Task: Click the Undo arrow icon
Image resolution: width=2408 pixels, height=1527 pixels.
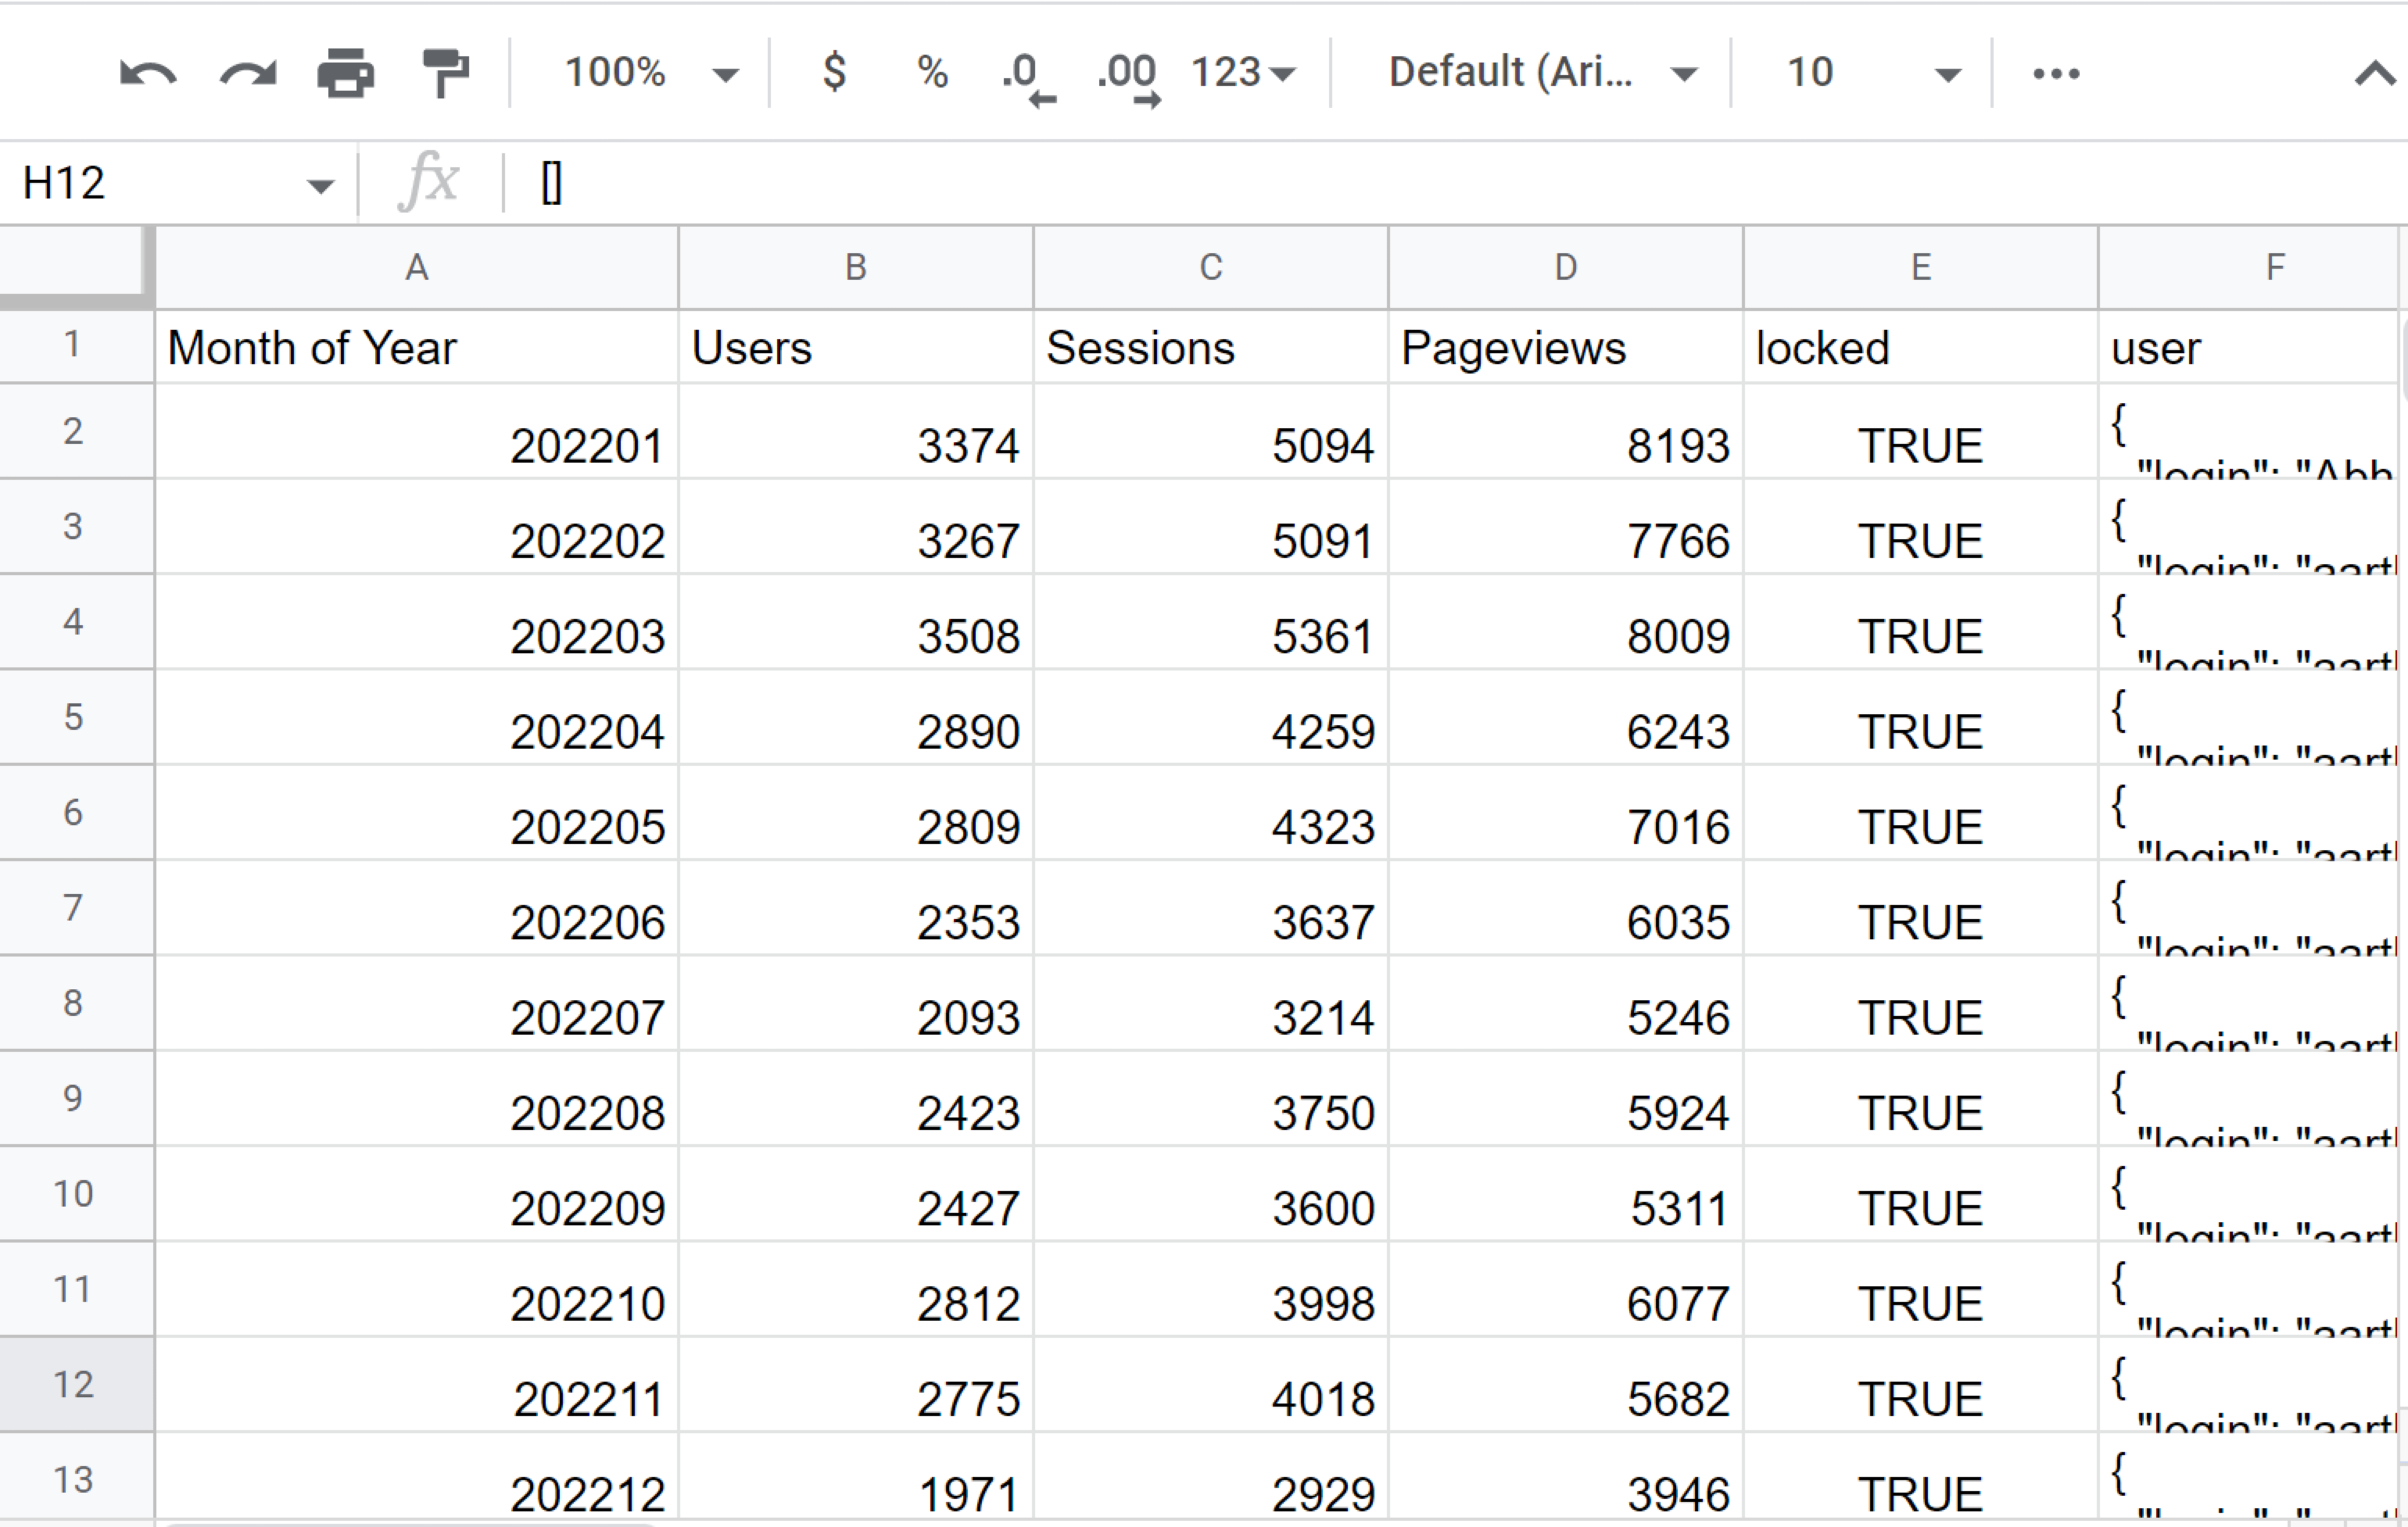Action: click(148, 73)
